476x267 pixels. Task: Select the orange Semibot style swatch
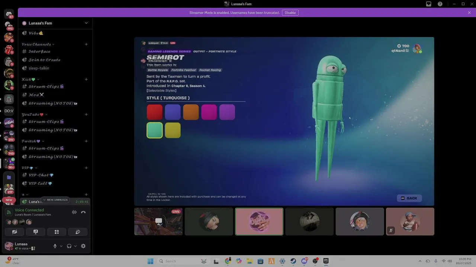(x=191, y=112)
